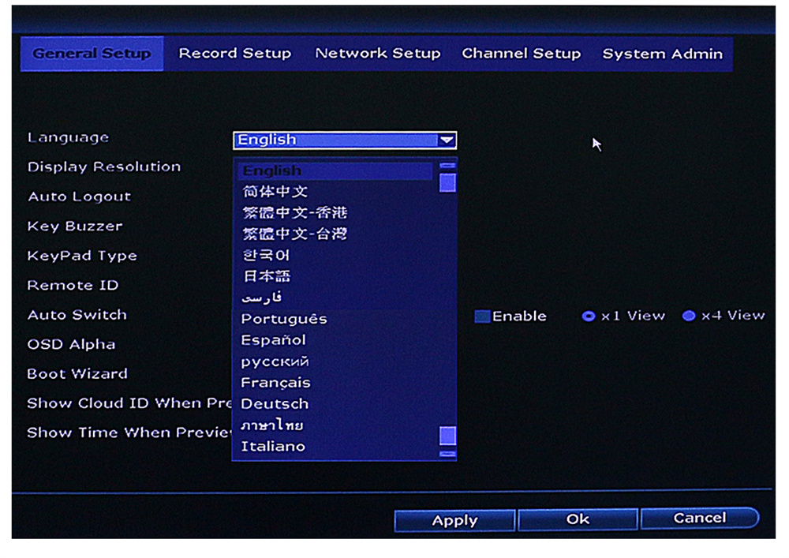
Task: Go to Channel Setup tab
Action: coord(521,54)
